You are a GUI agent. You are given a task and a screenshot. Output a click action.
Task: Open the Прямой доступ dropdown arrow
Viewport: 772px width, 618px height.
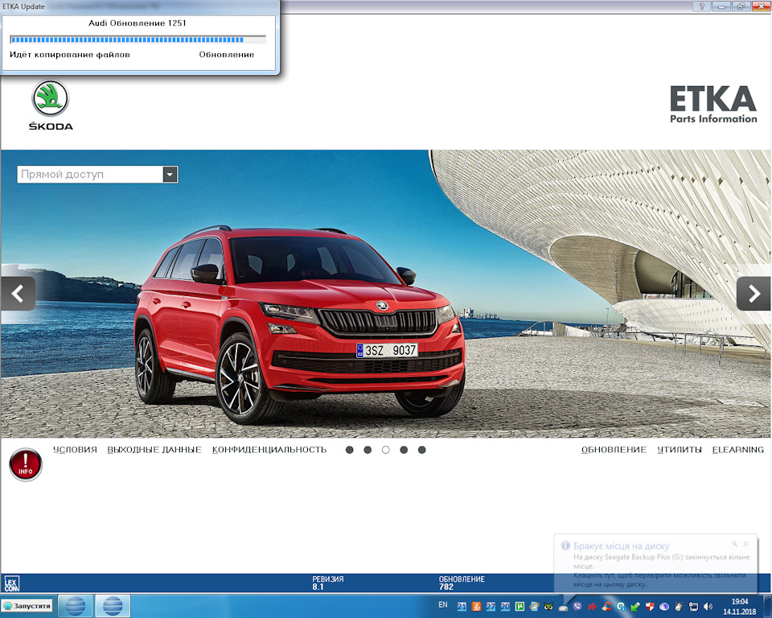(x=170, y=175)
